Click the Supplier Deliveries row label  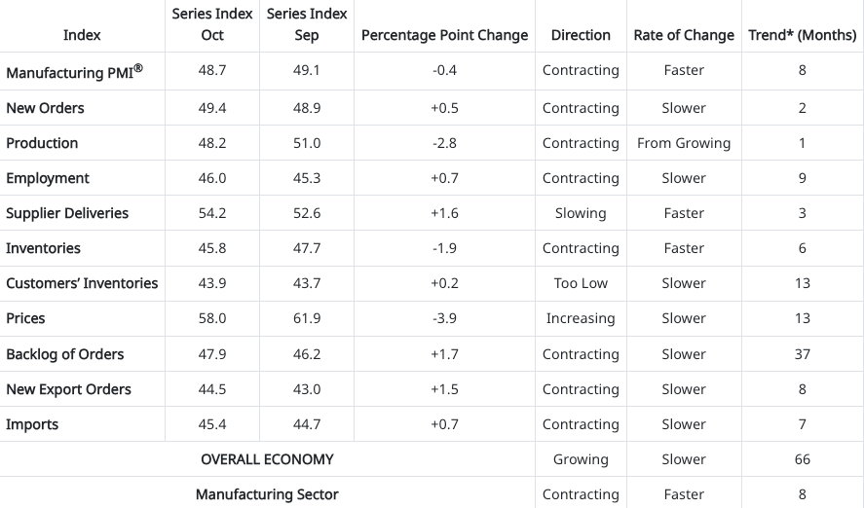click(x=67, y=213)
